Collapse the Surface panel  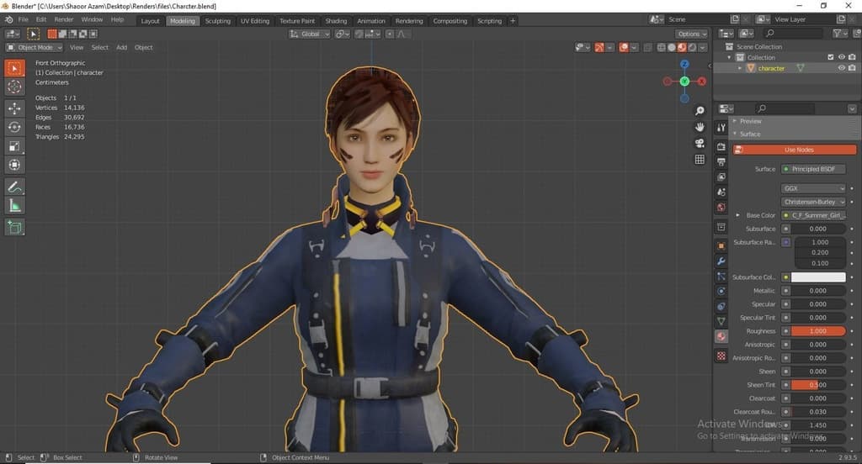click(749, 134)
